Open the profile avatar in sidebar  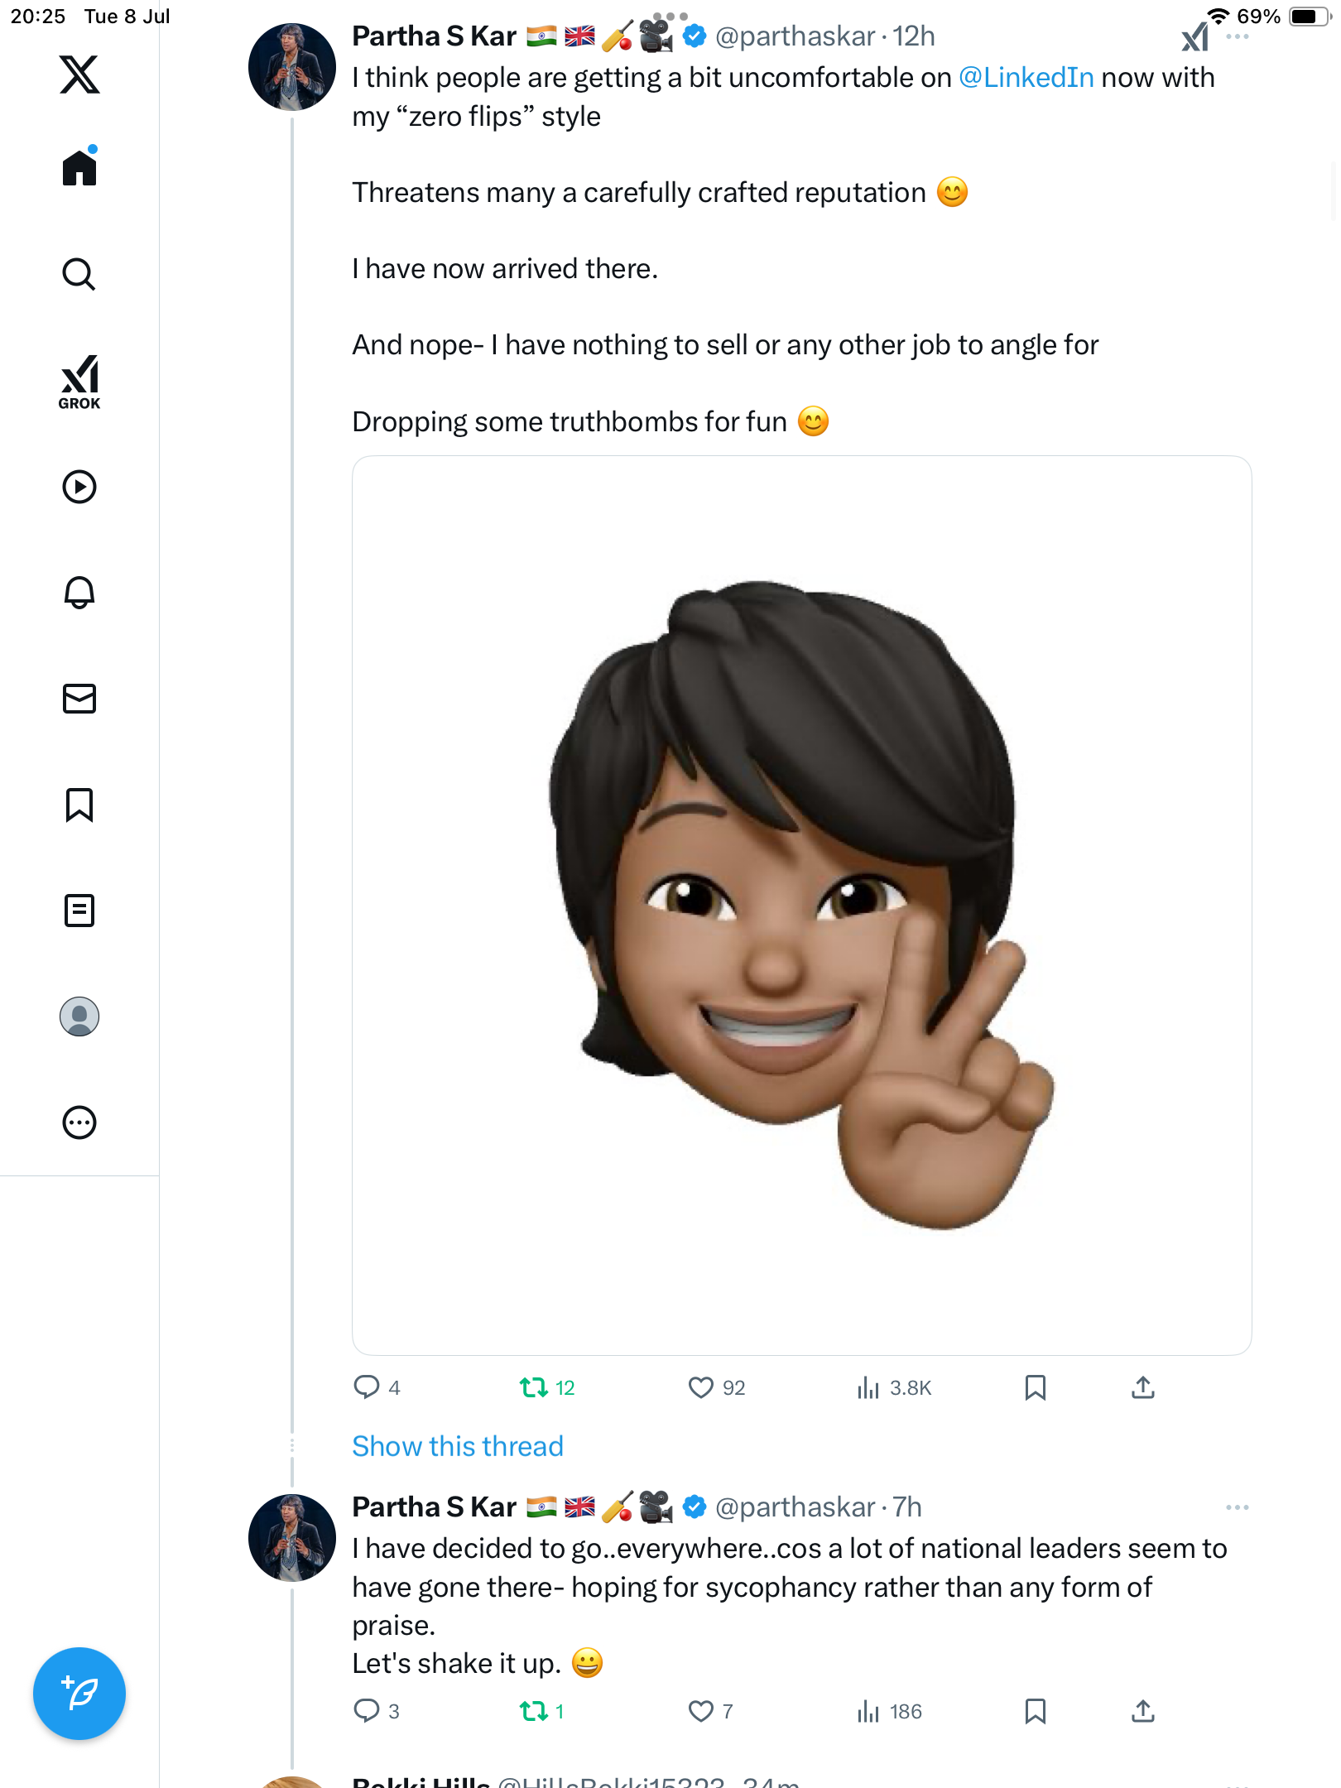pyautogui.click(x=79, y=1017)
